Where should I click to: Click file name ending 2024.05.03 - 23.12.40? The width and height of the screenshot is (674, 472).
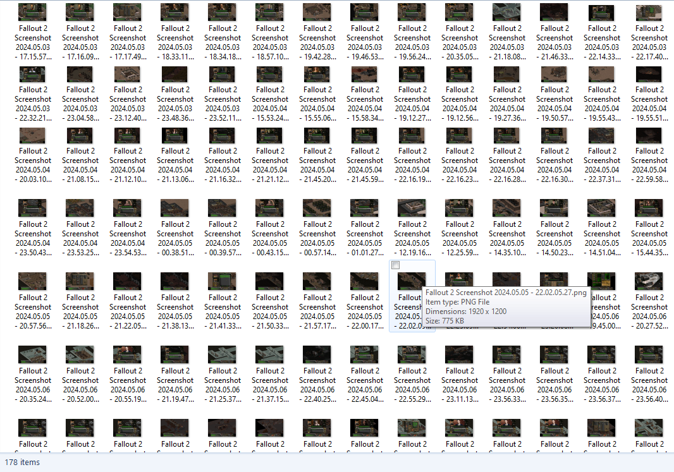128,104
